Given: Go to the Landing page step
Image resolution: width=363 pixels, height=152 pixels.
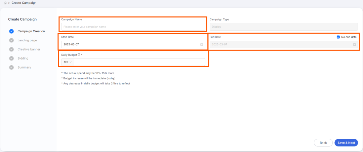Looking at the screenshot, I should 27,40.
